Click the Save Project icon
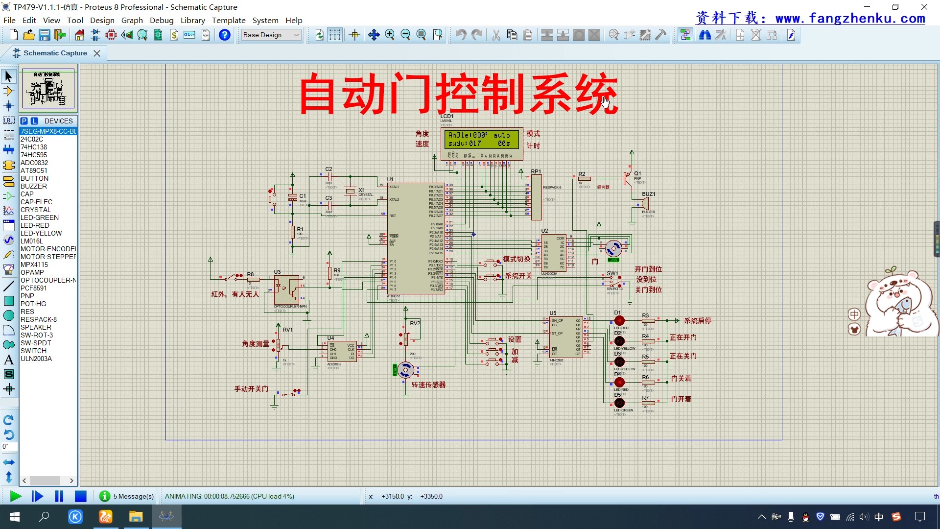This screenshot has height=529, width=940. [45, 35]
